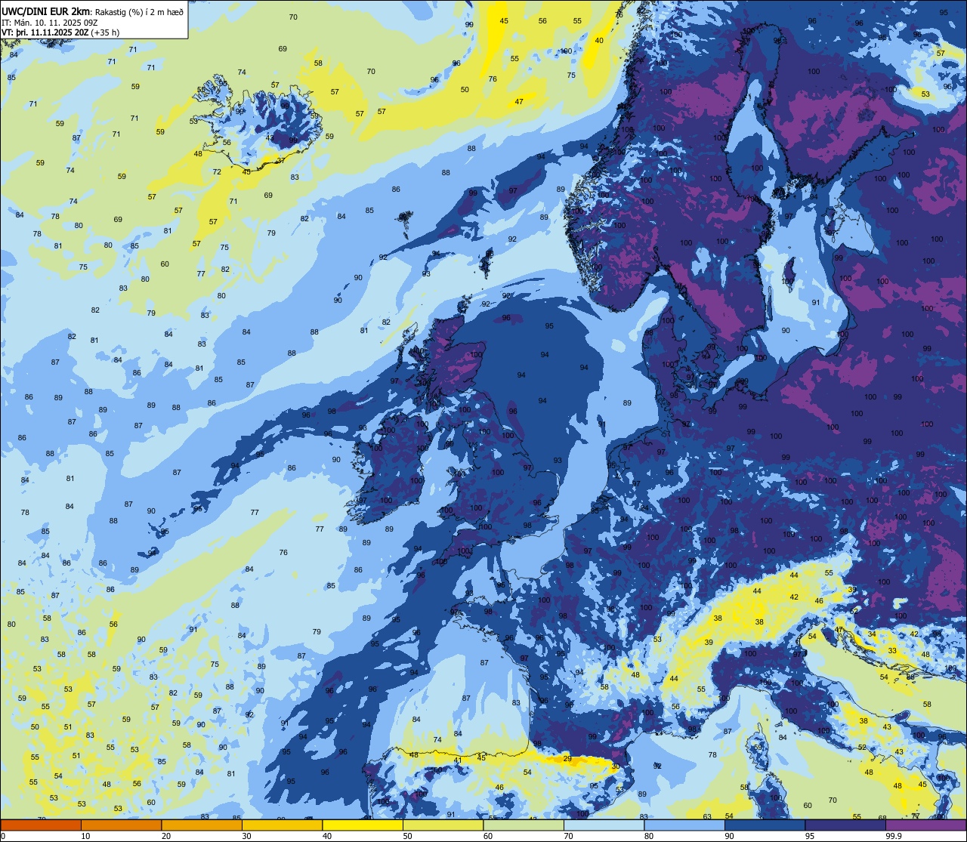Click the humidity value 29 in orange Spain patch
Viewport: 967px width, 842px height.
[x=567, y=758]
